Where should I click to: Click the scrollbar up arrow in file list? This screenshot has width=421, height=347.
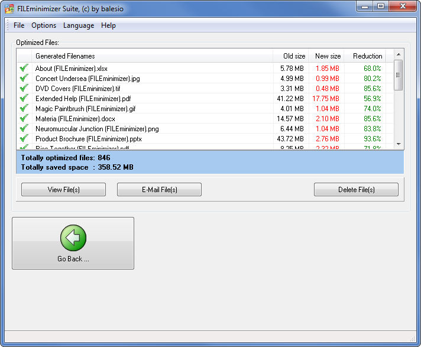tap(399, 54)
